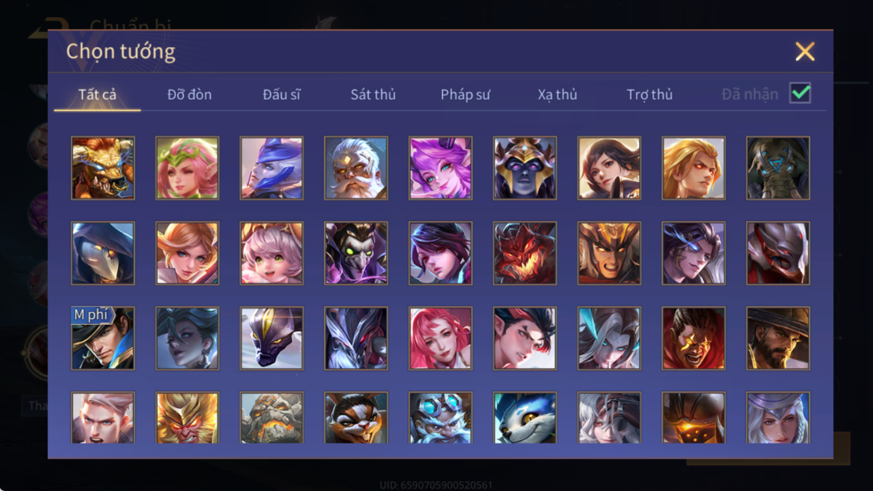Pick the black panther hero portrait
The image size is (873, 491).
pyautogui.click(x=272, y=338)
